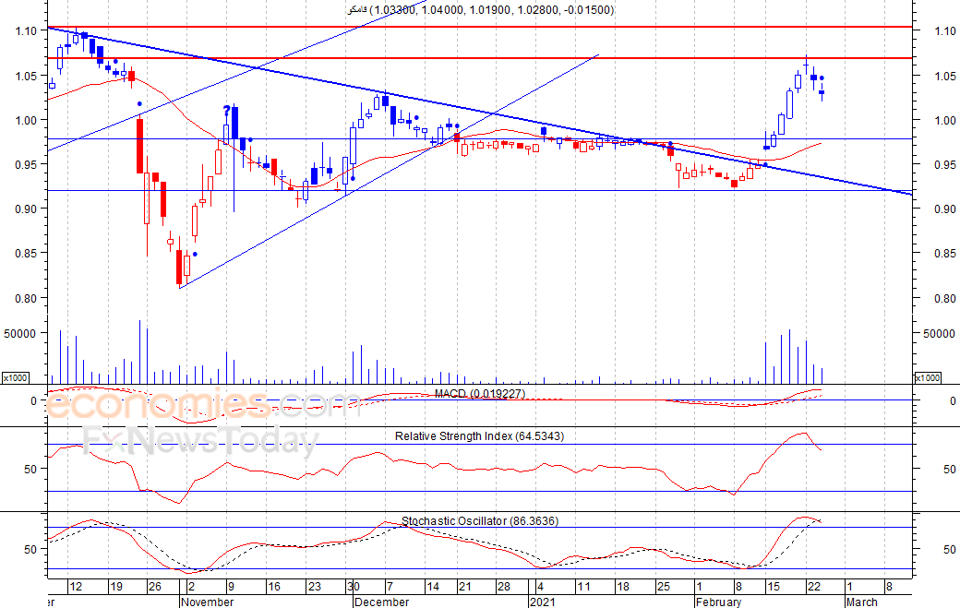960x608 pixels.
Task: Click the MACD (0.019227) indicator label
Action: point(479,393)
